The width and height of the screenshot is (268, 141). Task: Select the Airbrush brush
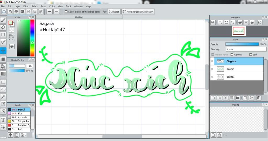[x=19, y=117]
